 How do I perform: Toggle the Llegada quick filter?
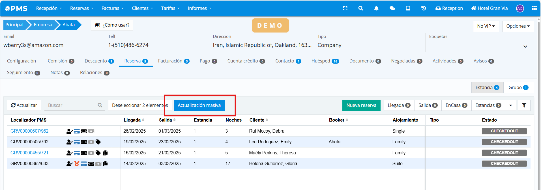click(399, 105)
